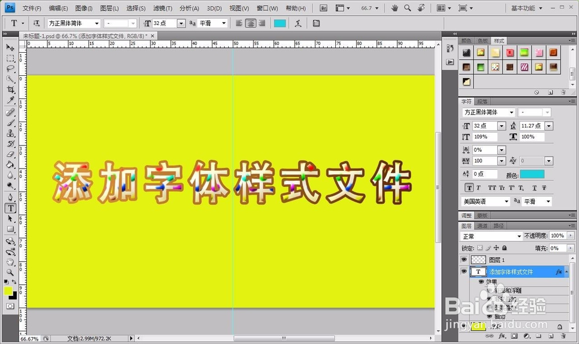
Task: Select the Lasso tool
Action: pyautogui.click(x=10, y=69)
